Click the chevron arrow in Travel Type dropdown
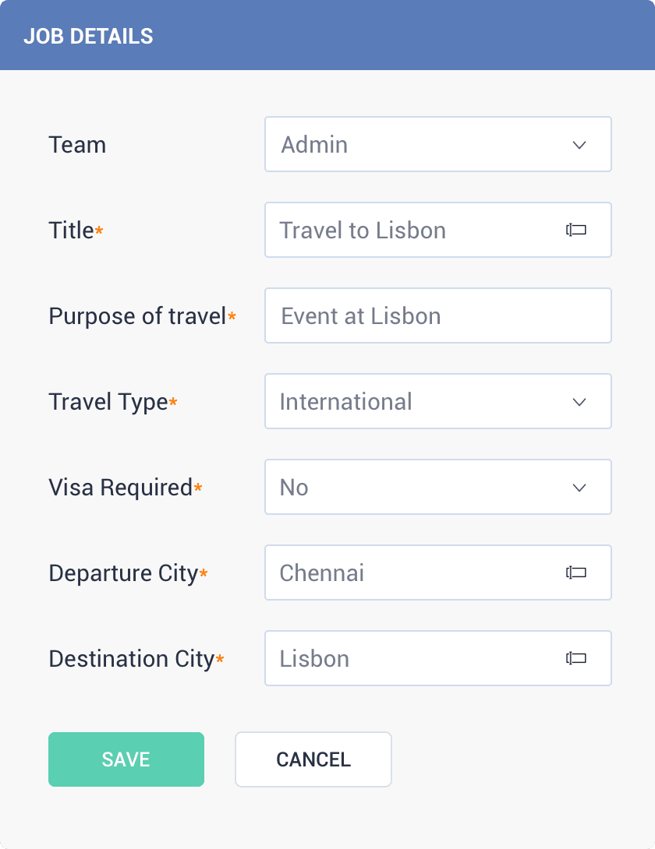 tap(579, 402)
